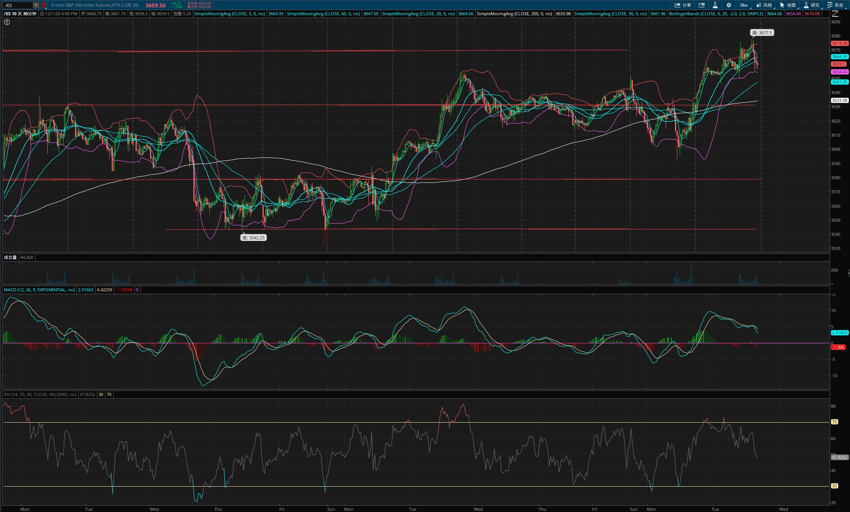The width and height of the screenshot is (850, 512).
Task: Click the exclamation notice icon on chart
Action: point(7,22)
